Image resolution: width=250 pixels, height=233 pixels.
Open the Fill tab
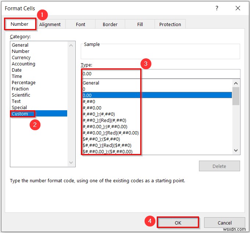(x=140, y=24)
